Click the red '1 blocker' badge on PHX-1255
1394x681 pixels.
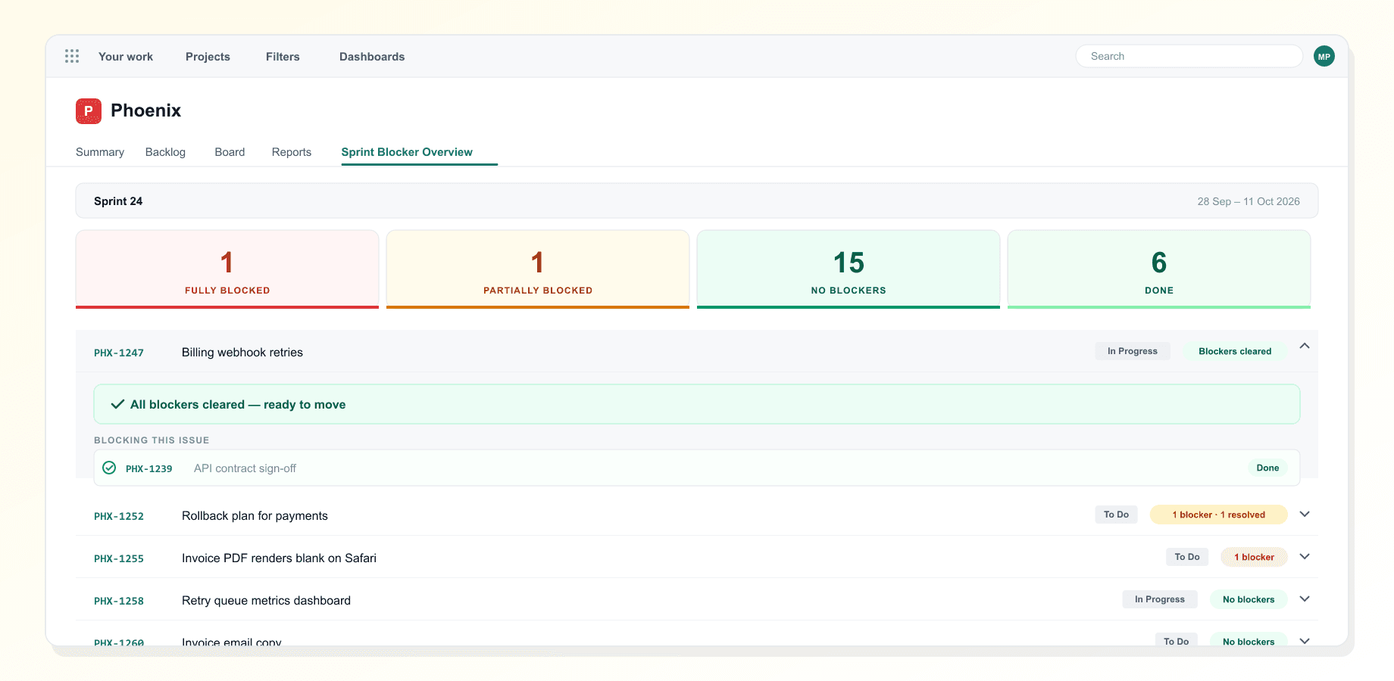coord(1254,557)
